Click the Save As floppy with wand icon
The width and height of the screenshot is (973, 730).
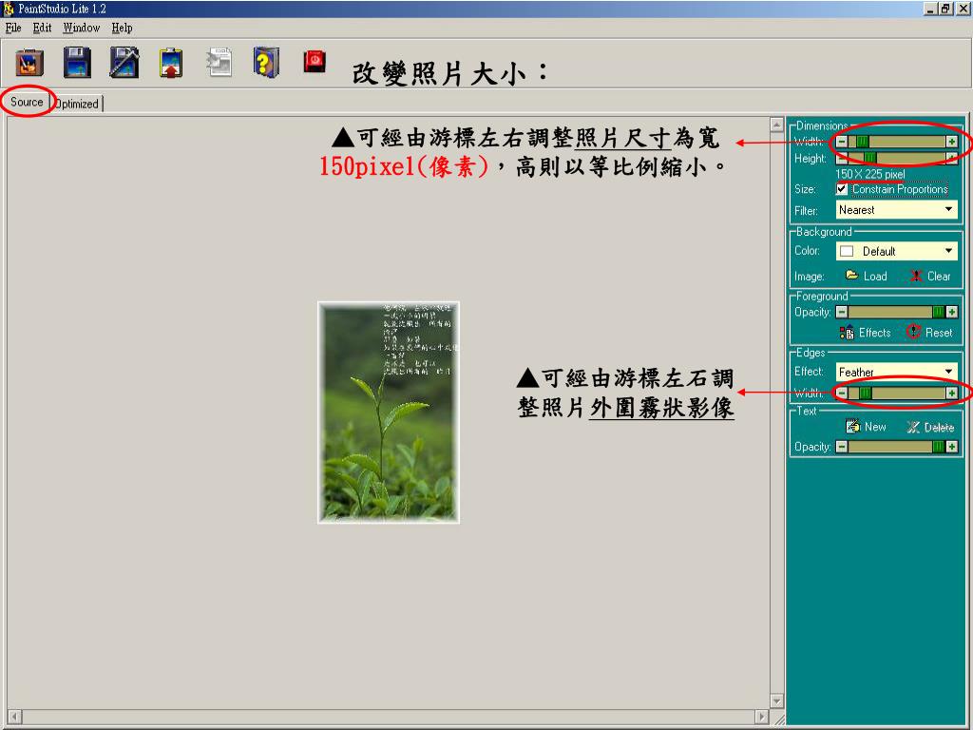[124, 62]
